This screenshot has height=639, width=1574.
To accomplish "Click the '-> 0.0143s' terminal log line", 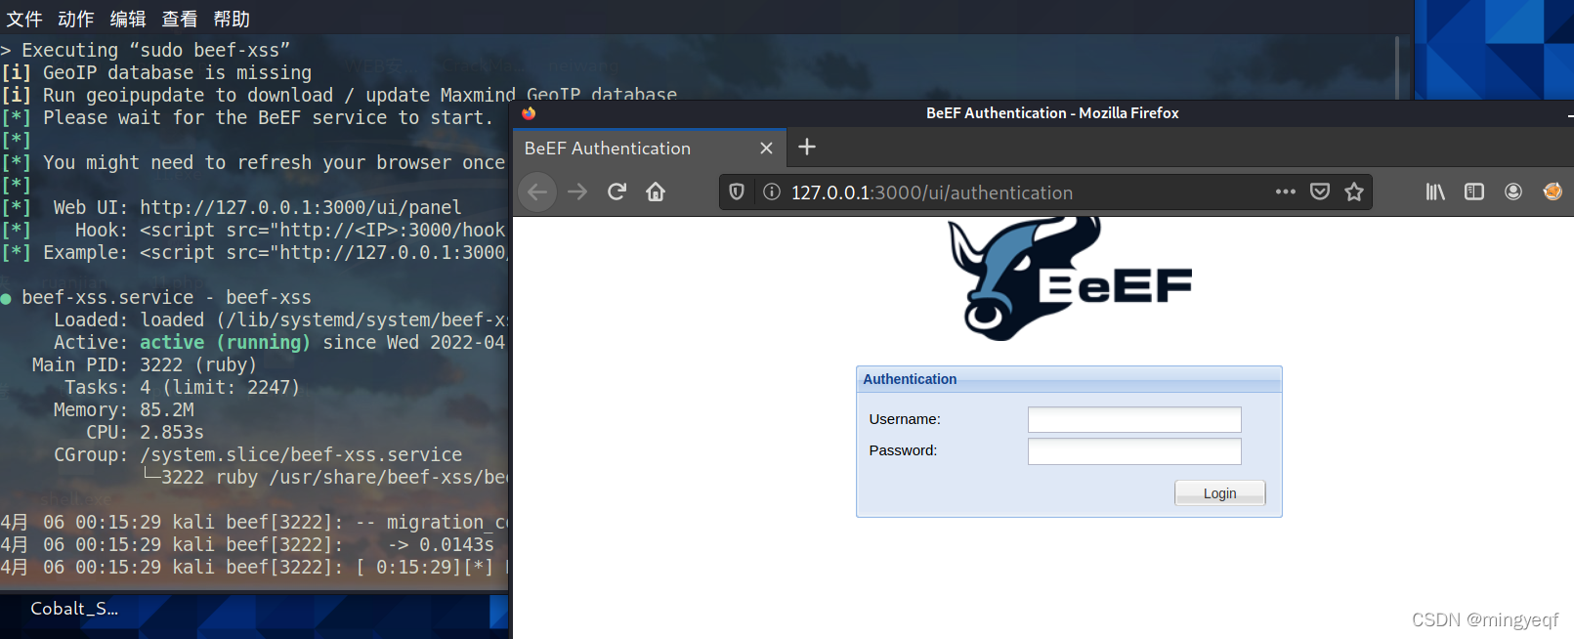I will point(441,544).
